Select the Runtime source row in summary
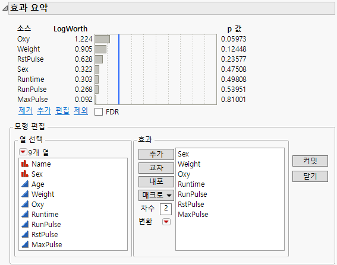Image resolution: width=337 pixels, height=265 pixels. point(31,79)
